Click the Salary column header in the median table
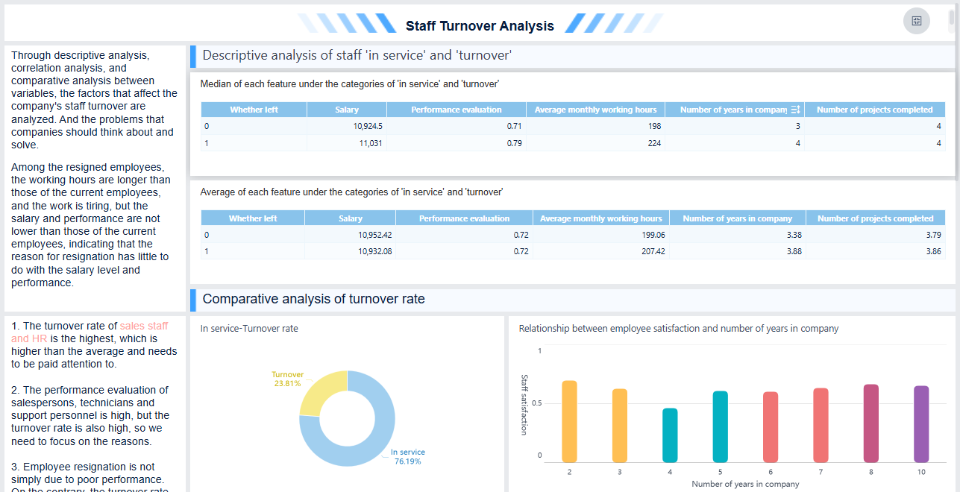Screen dimensions: 960x492 (x=346, y=109)
